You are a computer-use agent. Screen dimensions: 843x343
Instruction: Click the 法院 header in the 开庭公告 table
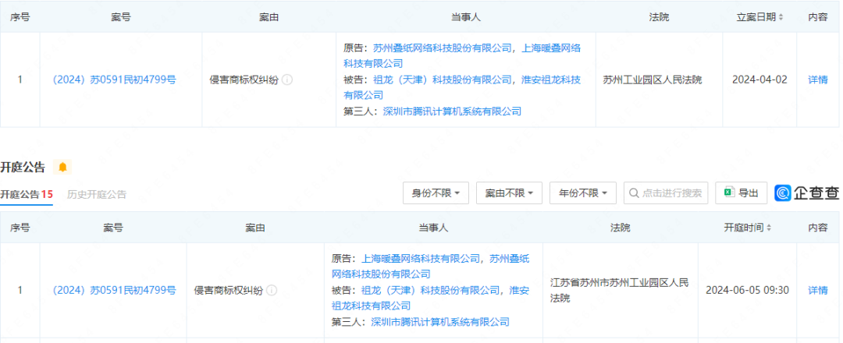coord(621,228)
